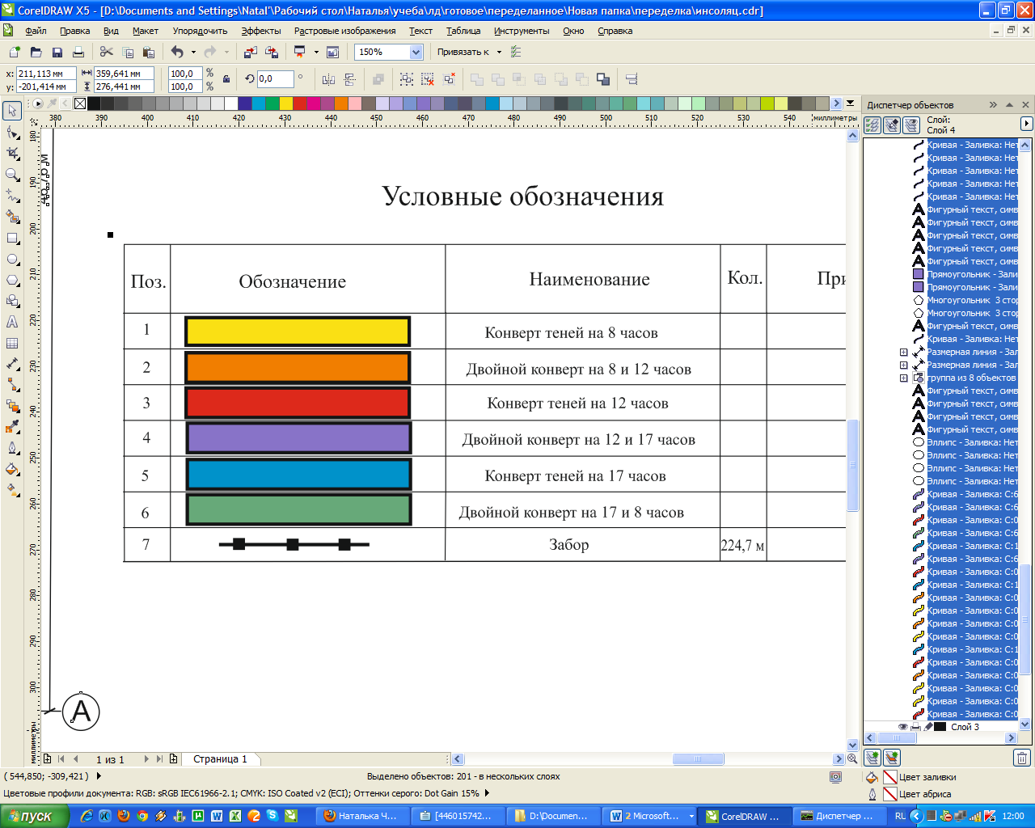Select the Blend interactive tool

[12, 406]
